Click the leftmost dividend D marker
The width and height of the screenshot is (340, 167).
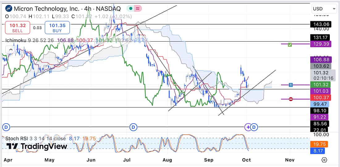(x=5, y=127)
